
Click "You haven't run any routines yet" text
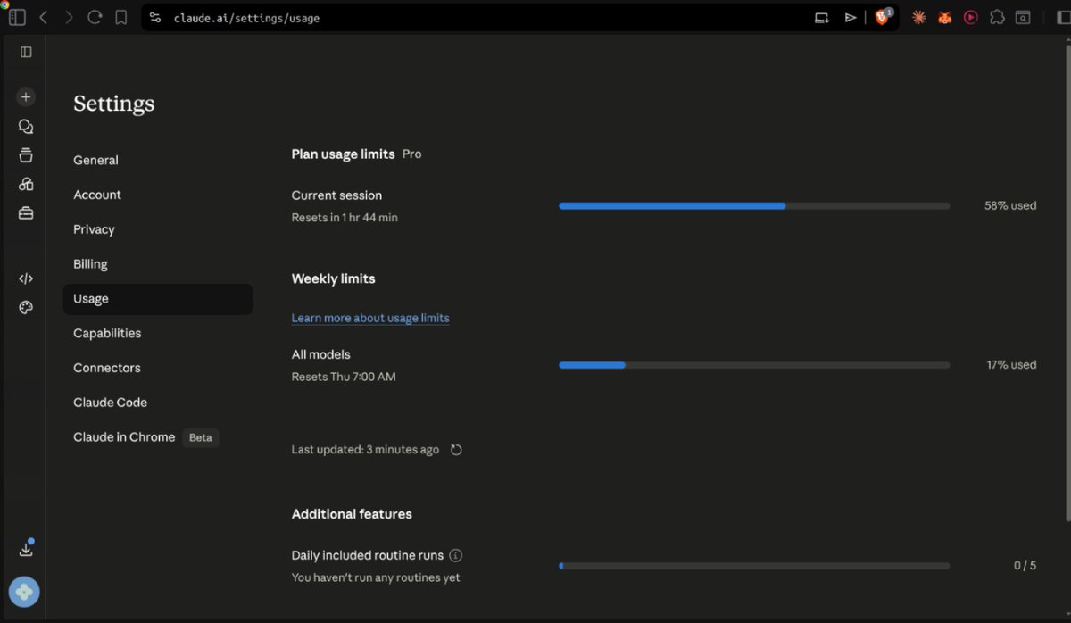376,577
